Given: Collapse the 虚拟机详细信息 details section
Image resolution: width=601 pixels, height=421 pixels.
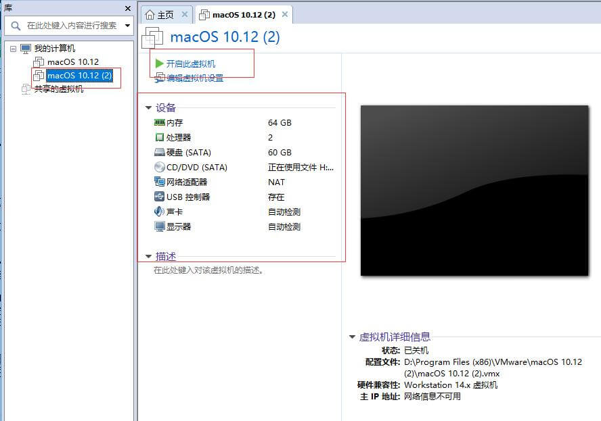Looking at the screenshot, I should pyautogui.click(x=352, y=337).
